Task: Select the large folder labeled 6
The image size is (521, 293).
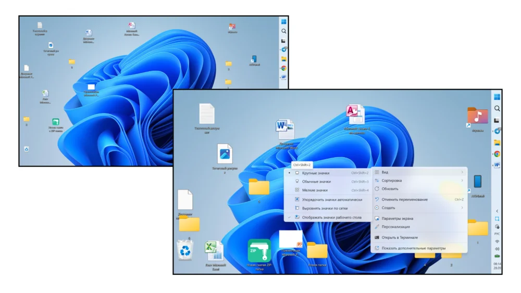Action: coord(190,223)
